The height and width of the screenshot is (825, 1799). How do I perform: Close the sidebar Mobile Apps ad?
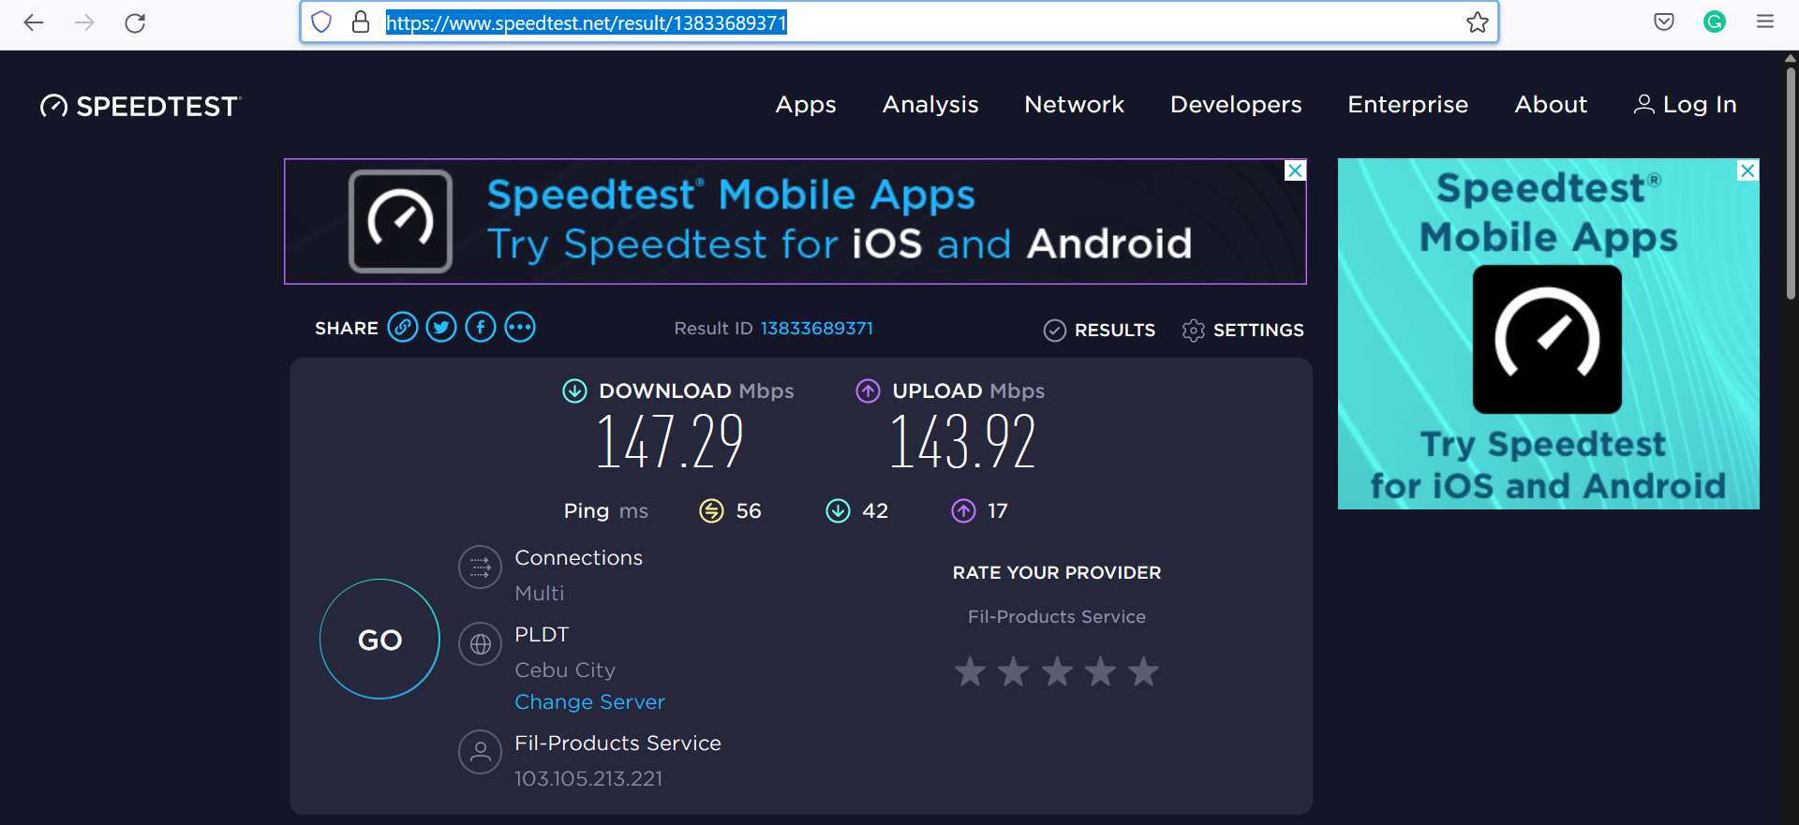tap(1747, 170)
